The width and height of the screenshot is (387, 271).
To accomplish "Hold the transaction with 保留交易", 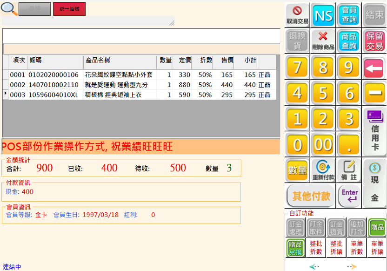I will [x=374, y=41].
